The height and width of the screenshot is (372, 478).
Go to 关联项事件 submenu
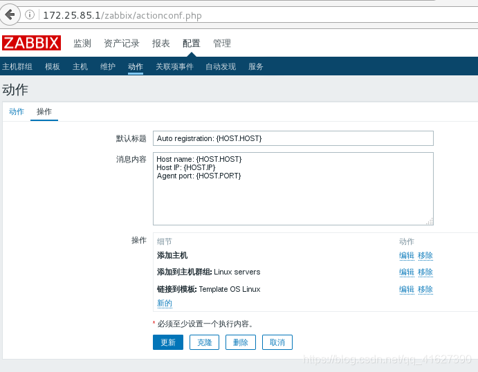(x=174, y=66)
